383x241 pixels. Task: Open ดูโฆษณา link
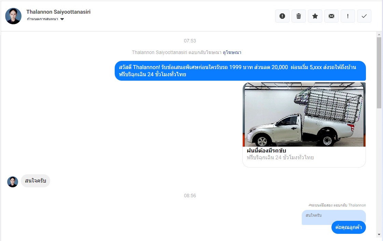point(232,52)
